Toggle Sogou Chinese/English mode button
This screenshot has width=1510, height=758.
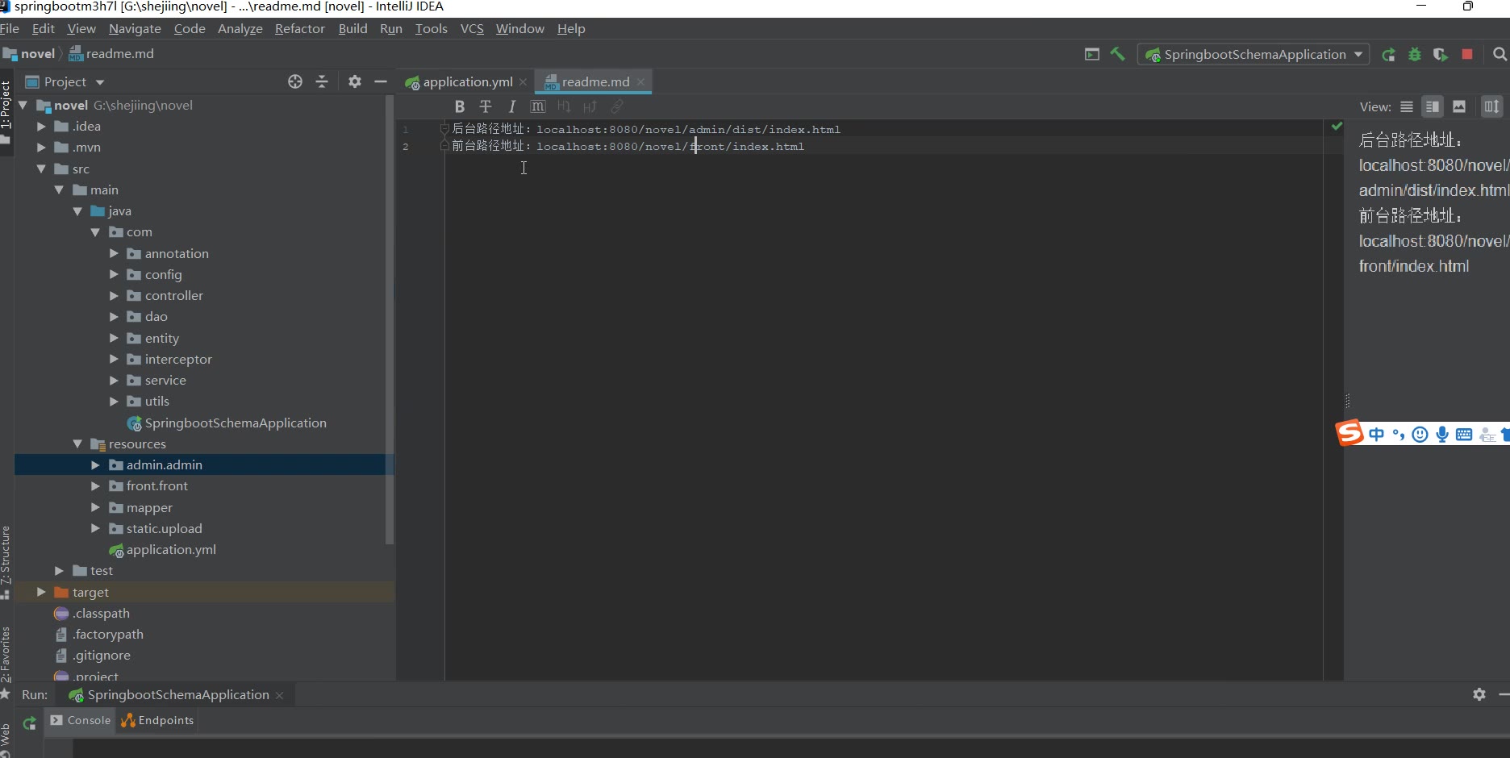[1377, 435]
